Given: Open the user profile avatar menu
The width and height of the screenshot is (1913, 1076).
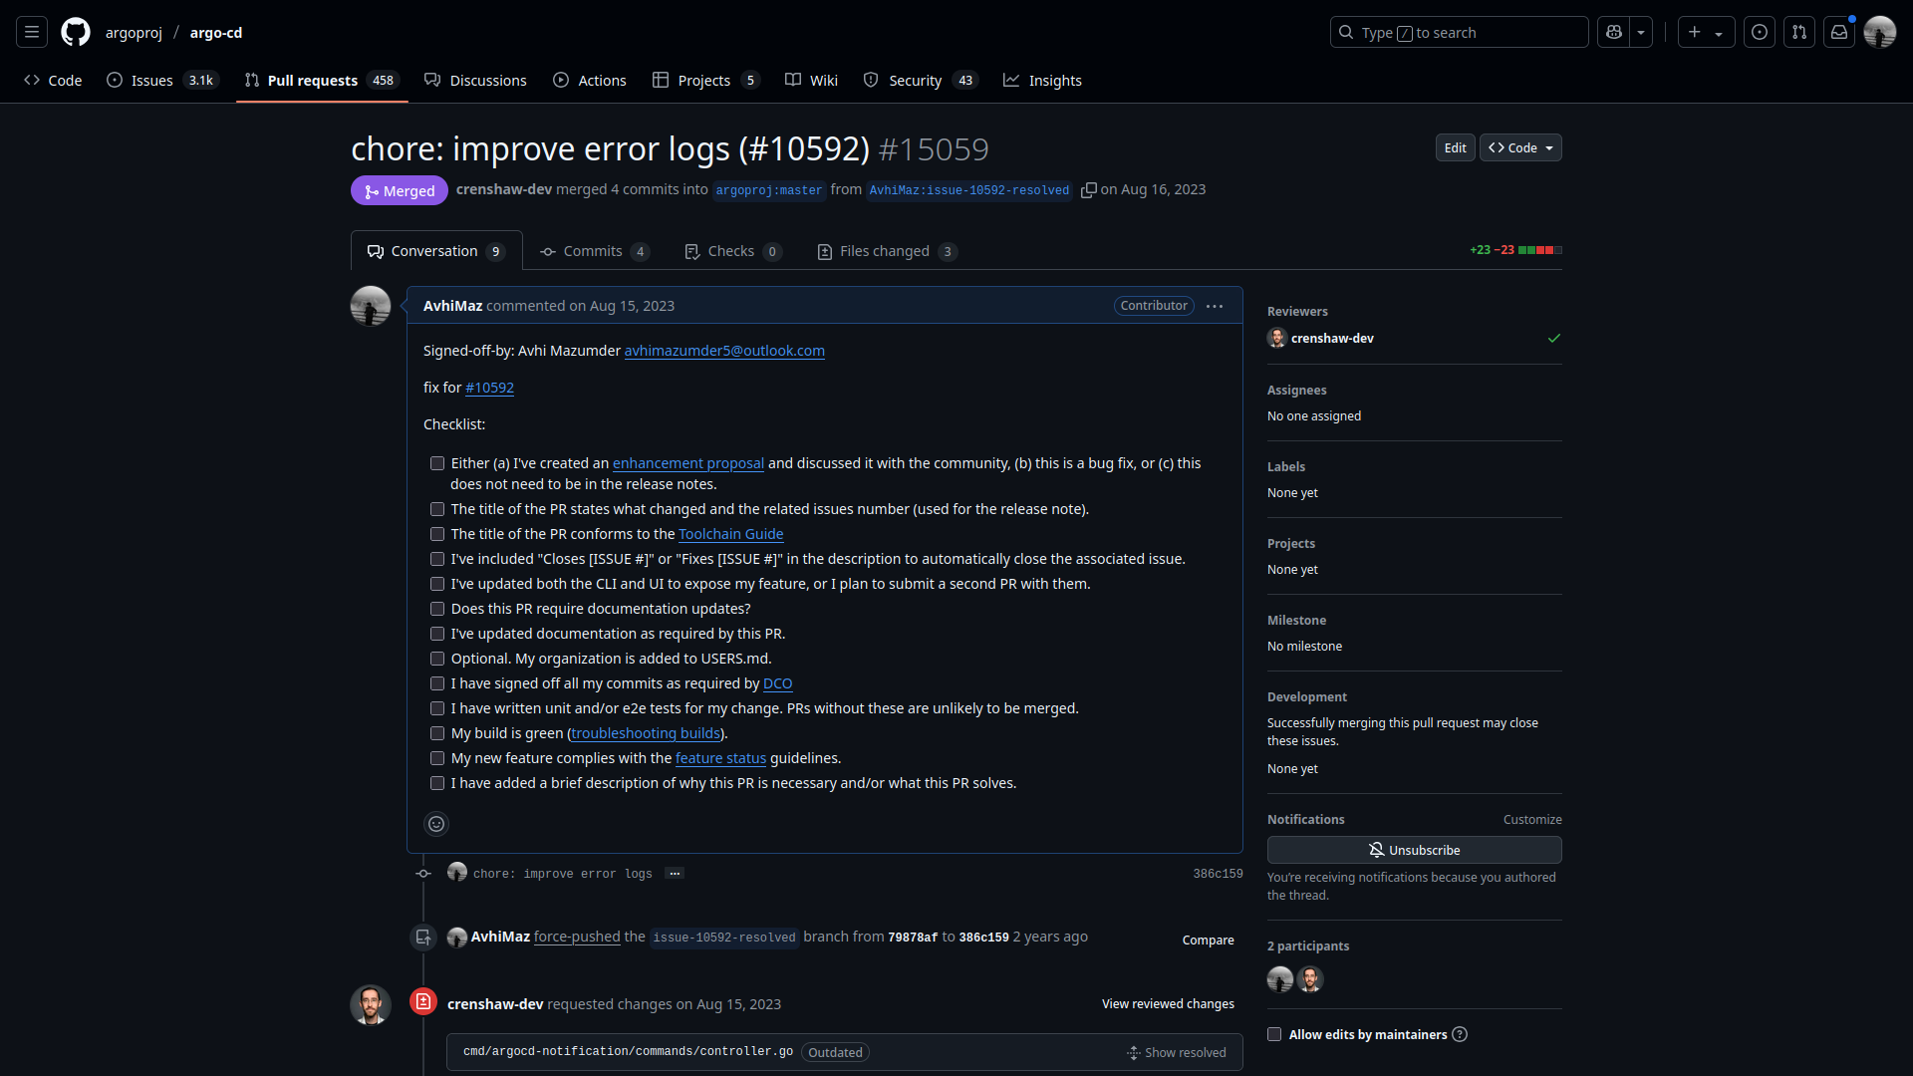Looking at the screenshot, I should point(1880,32).
